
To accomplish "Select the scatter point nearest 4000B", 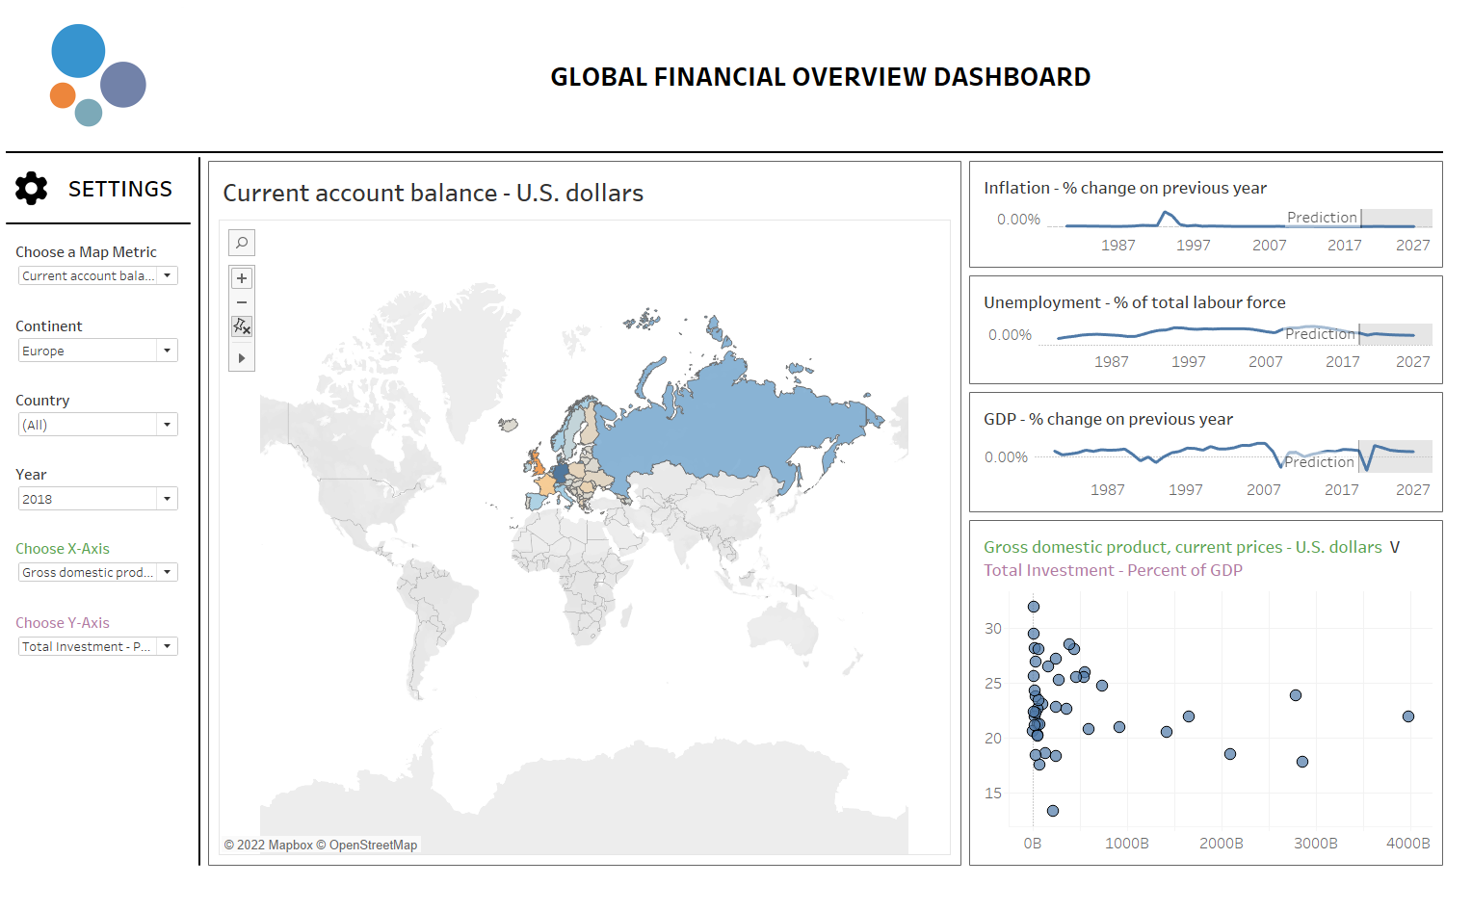I will (1408, 716).
